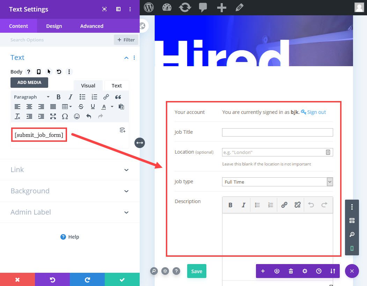This screenshot has height=286, width=367.
Task: Click the fullscreen distraction-free icon
Action: click(53, 116)
